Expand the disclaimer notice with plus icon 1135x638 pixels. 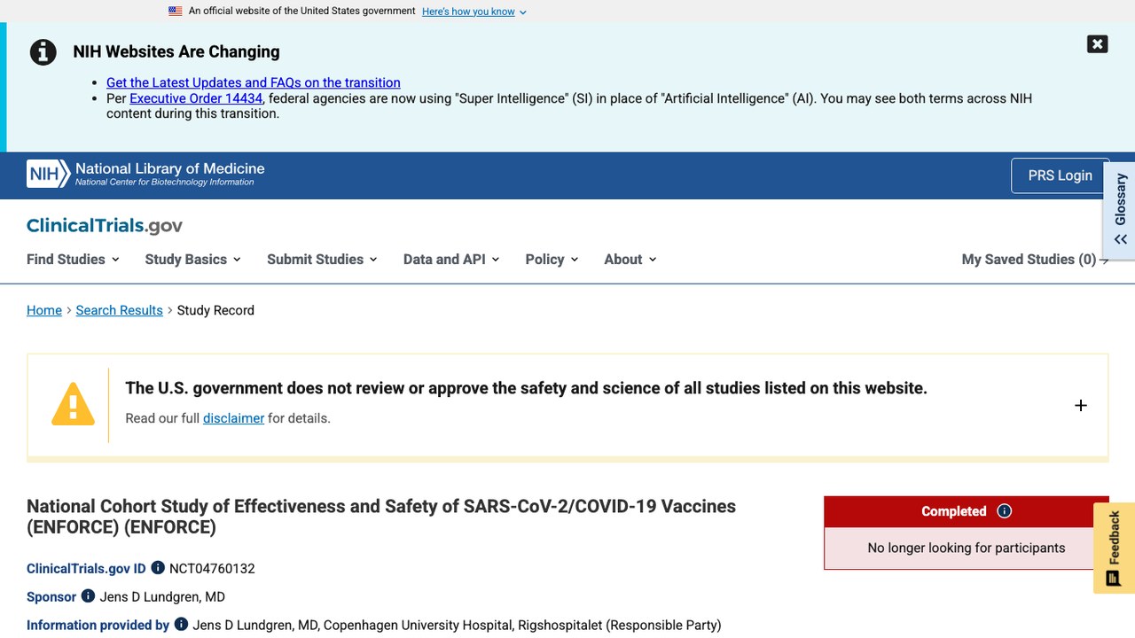tap(1080, 405)
